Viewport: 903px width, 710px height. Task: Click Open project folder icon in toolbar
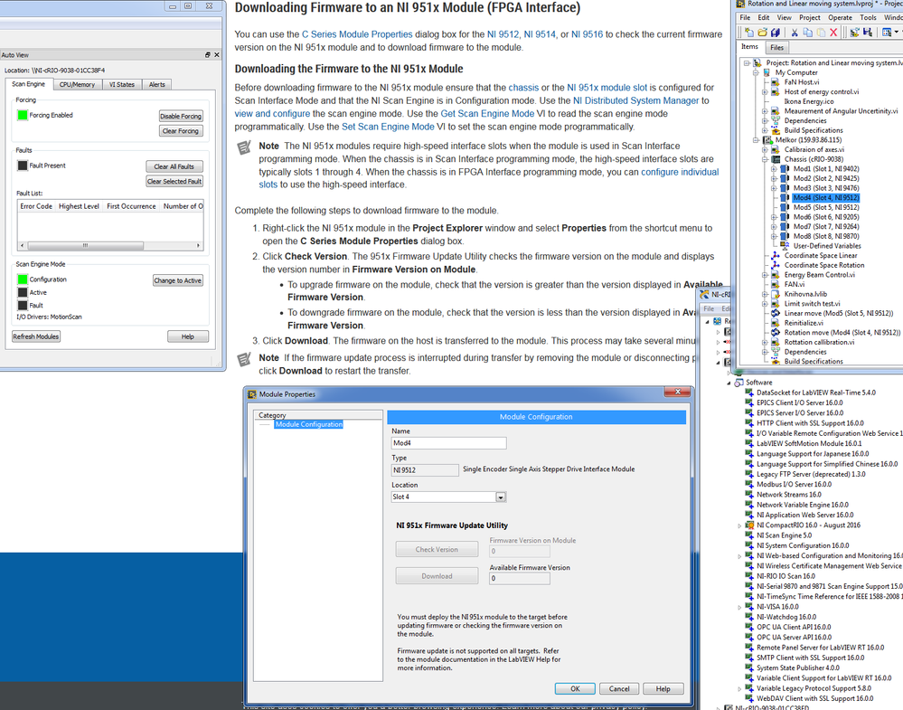pos(763,33)
